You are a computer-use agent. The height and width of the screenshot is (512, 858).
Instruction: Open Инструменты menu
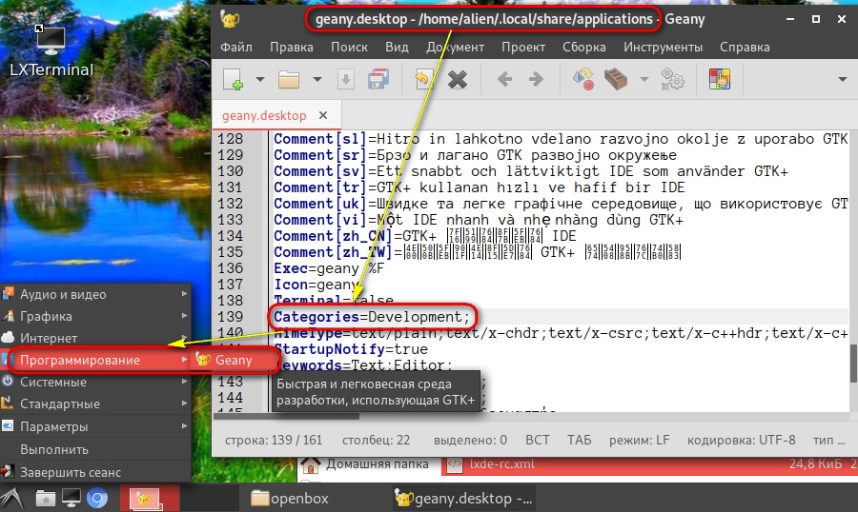(x=664, y=47)
